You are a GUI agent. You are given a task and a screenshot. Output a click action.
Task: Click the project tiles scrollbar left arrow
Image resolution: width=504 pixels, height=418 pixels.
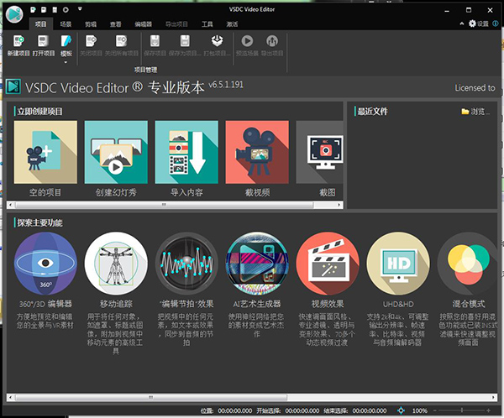click(x=11, y=205)
